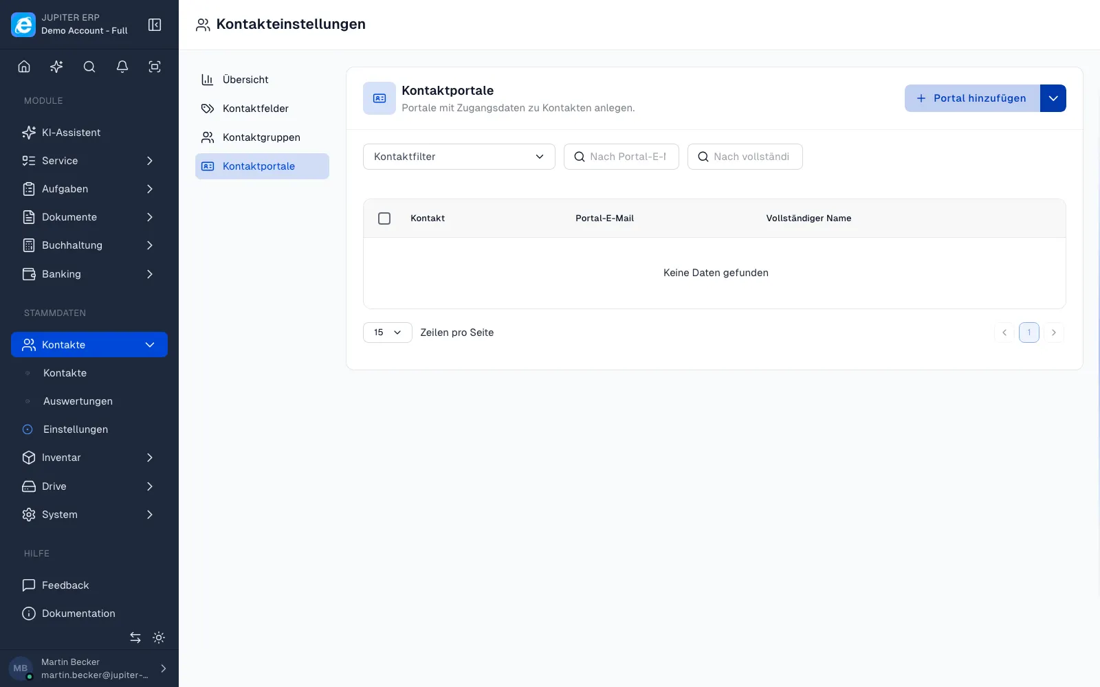Open the Kontakte sub-item
The image size is (1100, 687).
[89, 373]
